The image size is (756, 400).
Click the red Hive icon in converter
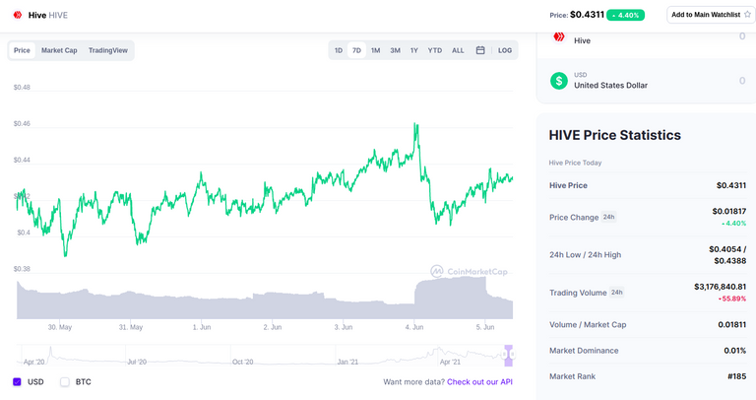click(x=559, y=36)
